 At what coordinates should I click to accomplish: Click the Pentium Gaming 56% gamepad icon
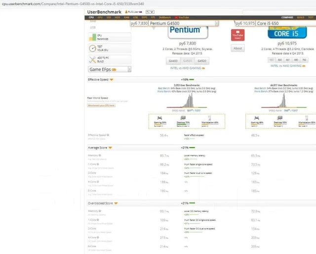coord(159,118)
